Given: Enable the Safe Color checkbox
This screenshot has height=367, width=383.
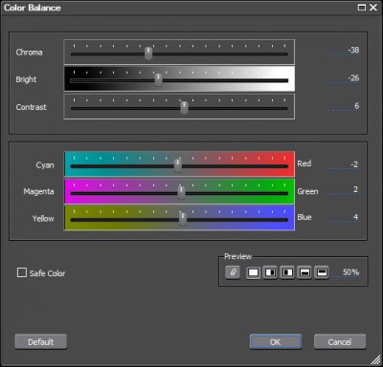Looking at the screenshot, I should pyautogui.click(x=22, y=272).
